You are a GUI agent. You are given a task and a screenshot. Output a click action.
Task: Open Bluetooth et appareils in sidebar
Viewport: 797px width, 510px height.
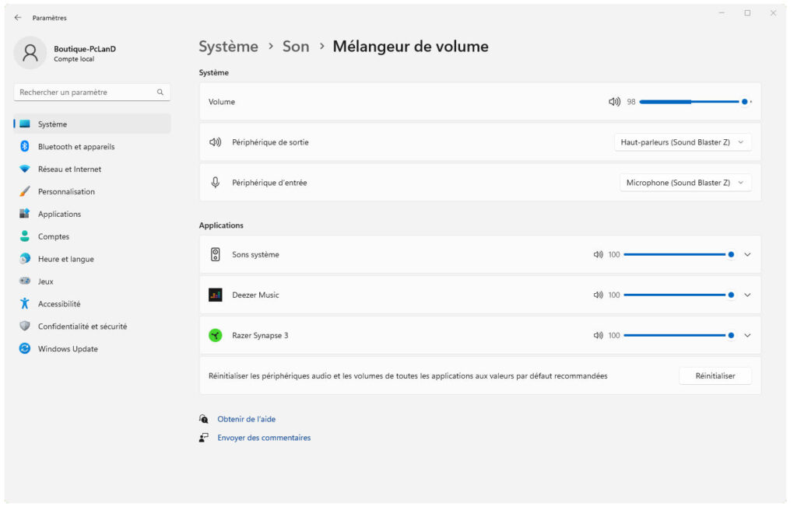point(75,146)
